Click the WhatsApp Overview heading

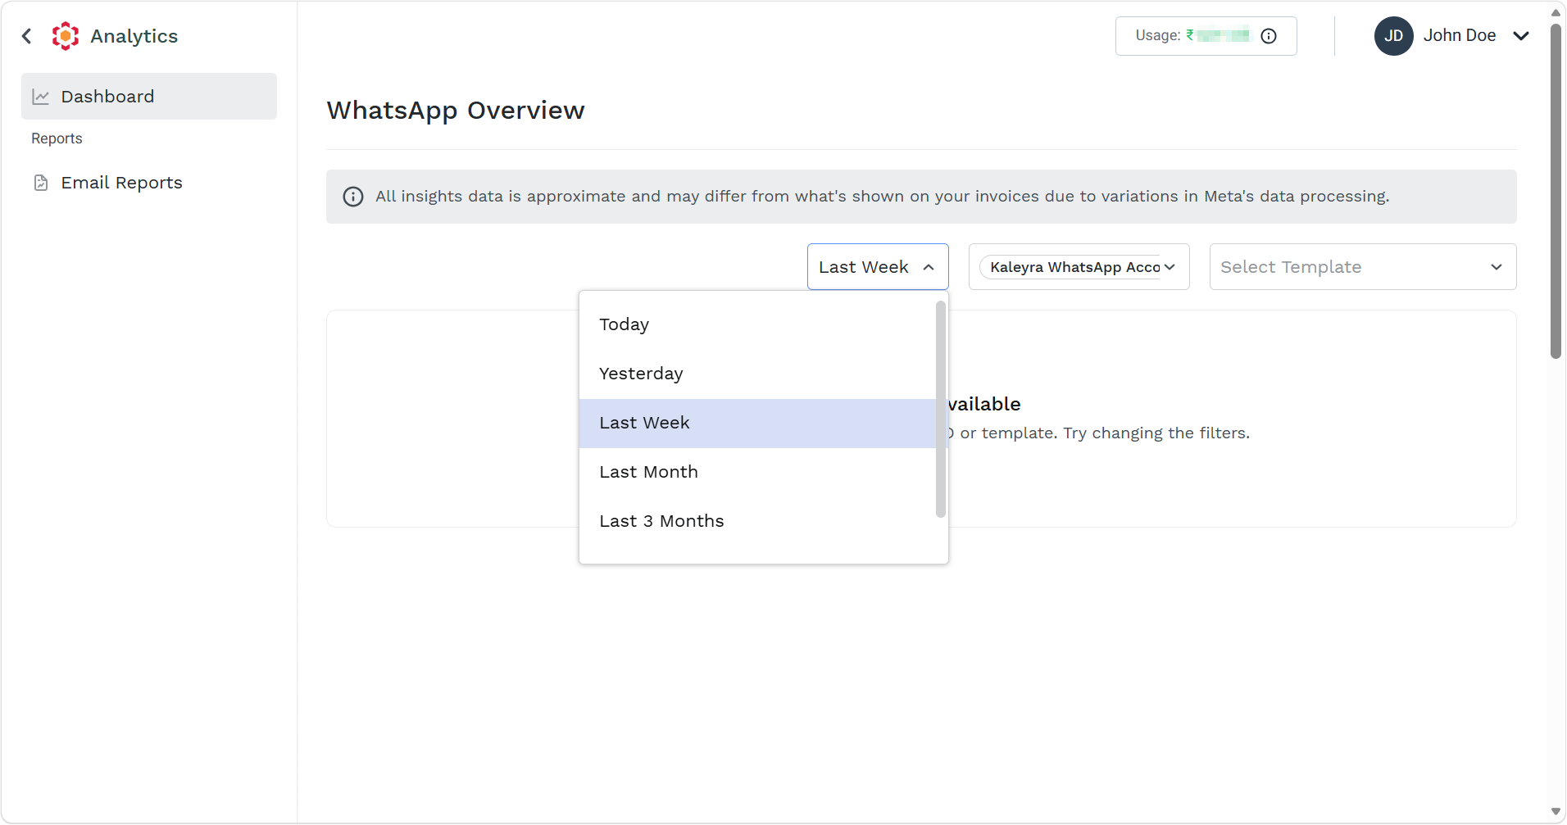point(456,111)
